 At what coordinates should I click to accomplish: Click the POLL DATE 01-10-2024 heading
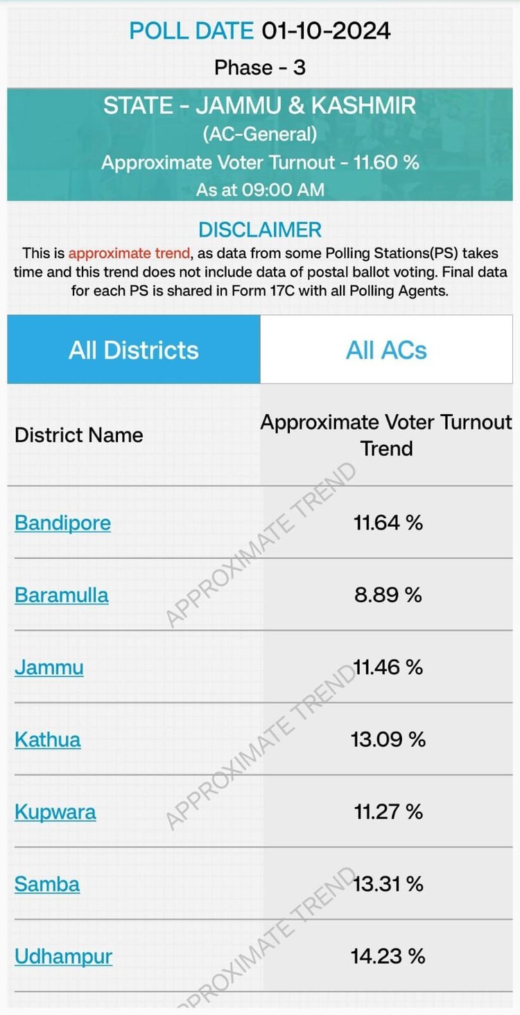tap(260, 31)
